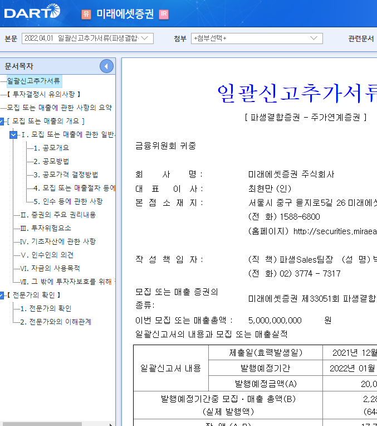
Task: Click the 본문 label
Action: 11,38
